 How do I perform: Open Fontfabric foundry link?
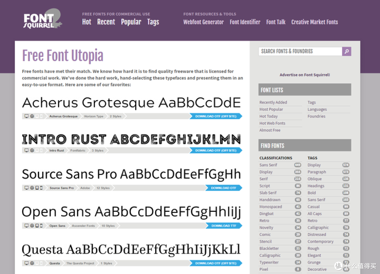[x=78, y=150]
